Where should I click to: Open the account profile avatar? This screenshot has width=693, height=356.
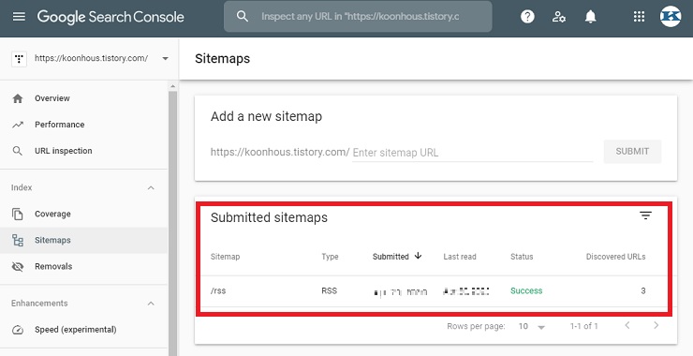671,17
